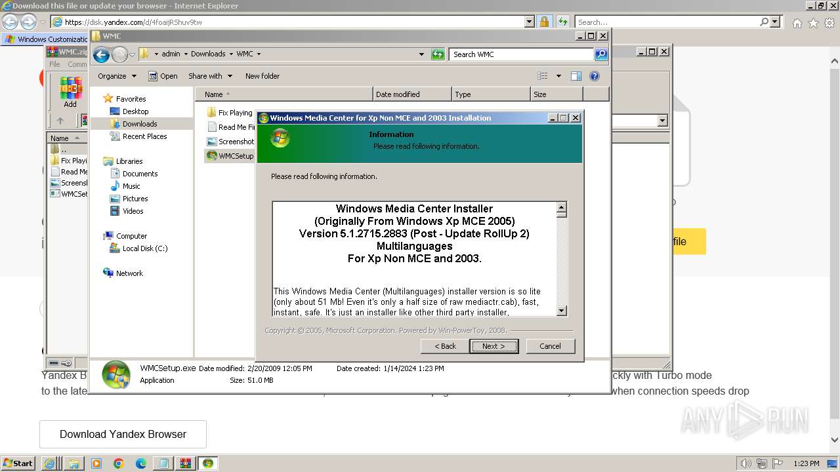Expand Downloads breadcrumb dropdown arrow
Viewport: 840px width, 472px height.
[x=230, y=54]
